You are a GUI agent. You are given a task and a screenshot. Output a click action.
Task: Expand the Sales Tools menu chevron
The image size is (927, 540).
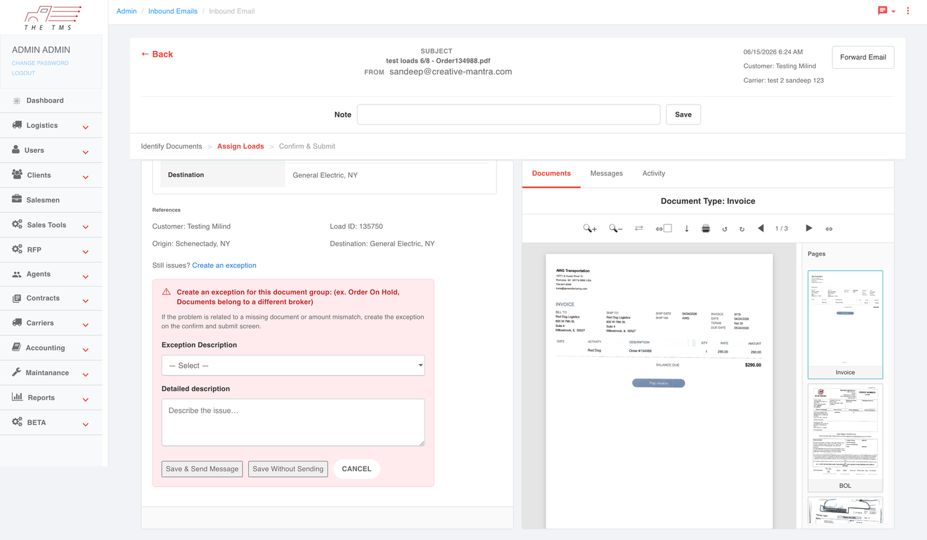click(x=85, y=226)
